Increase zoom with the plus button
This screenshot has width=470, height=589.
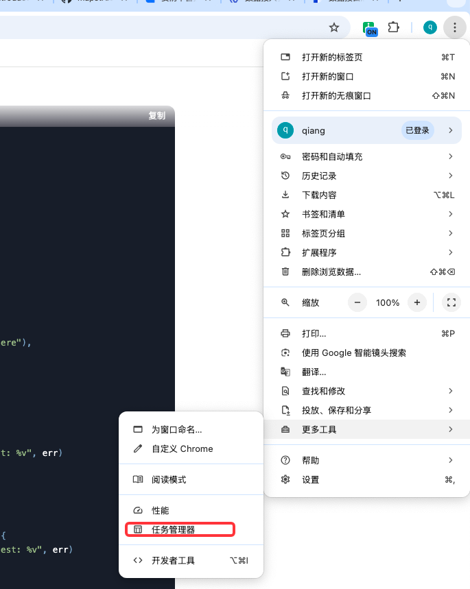pos(417,302)
